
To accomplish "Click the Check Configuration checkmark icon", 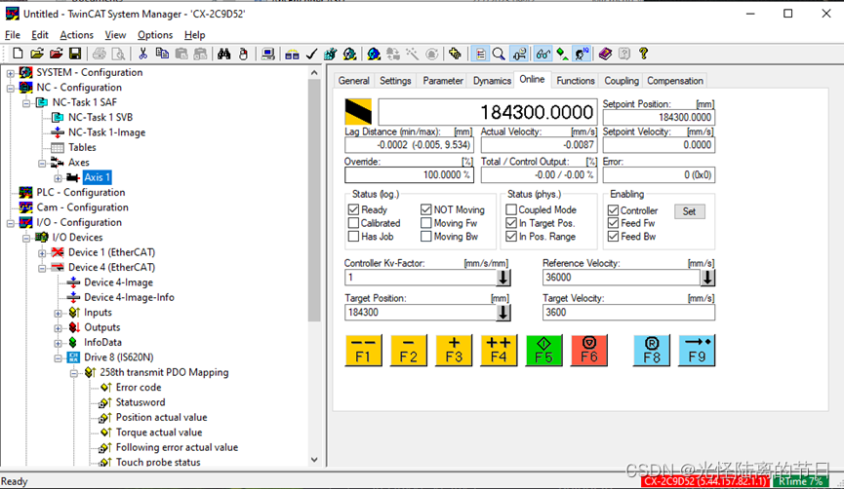I will click(311, 54).
